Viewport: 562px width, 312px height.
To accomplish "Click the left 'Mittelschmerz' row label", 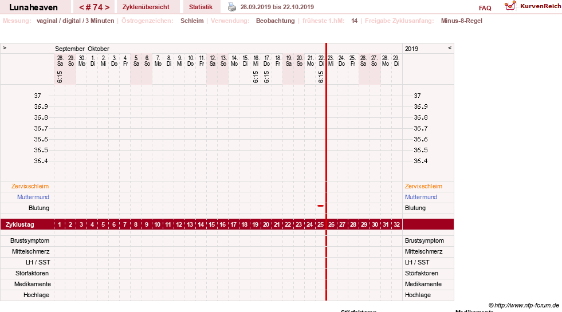I will [30, 251].
